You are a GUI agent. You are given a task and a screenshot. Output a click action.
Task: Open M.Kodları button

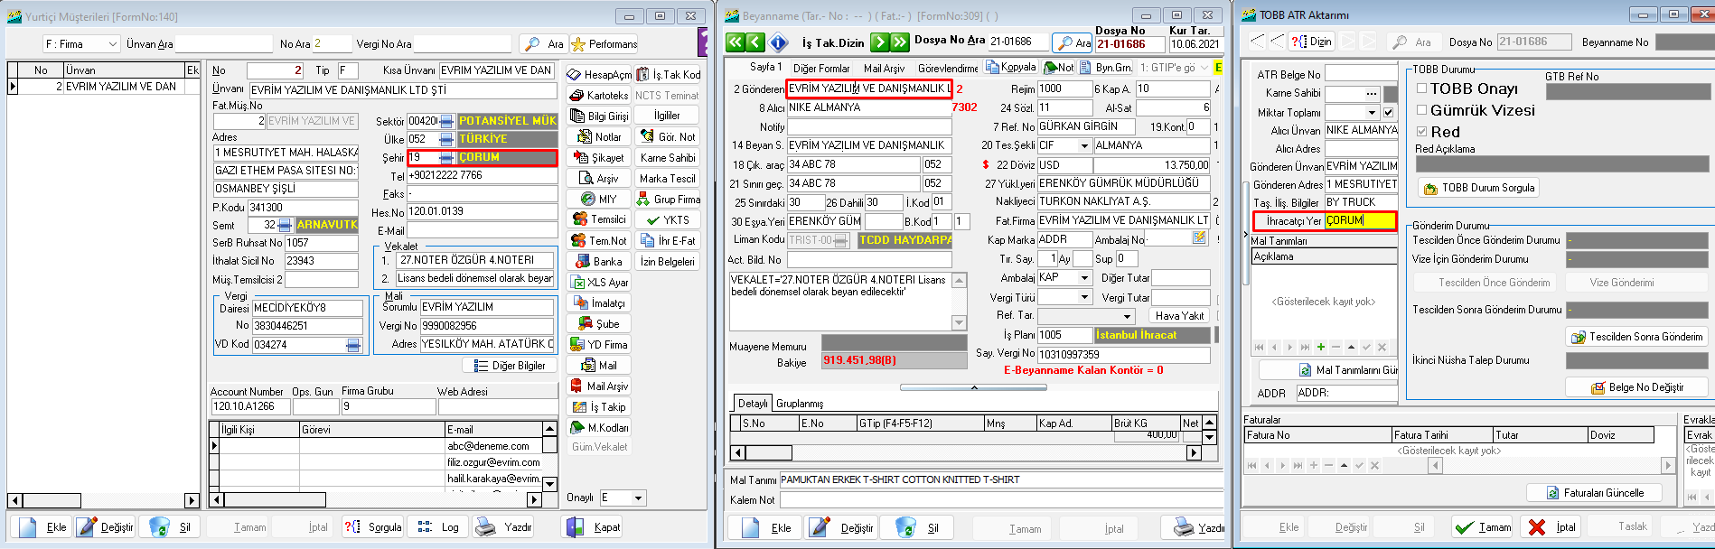click(x=599, y=427)
